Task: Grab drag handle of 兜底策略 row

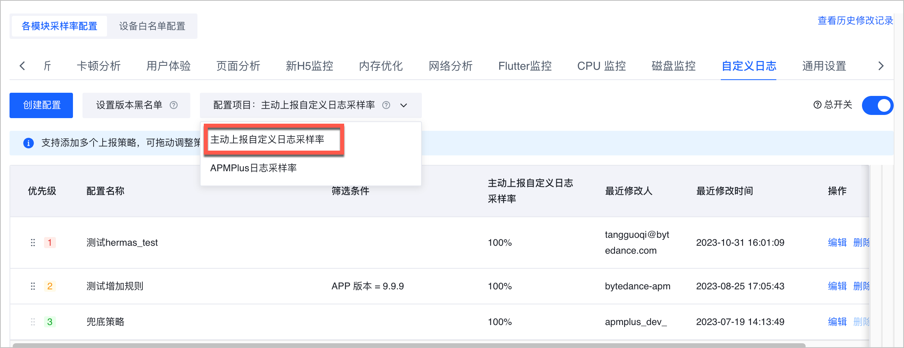Action: [x=33, y=322]
